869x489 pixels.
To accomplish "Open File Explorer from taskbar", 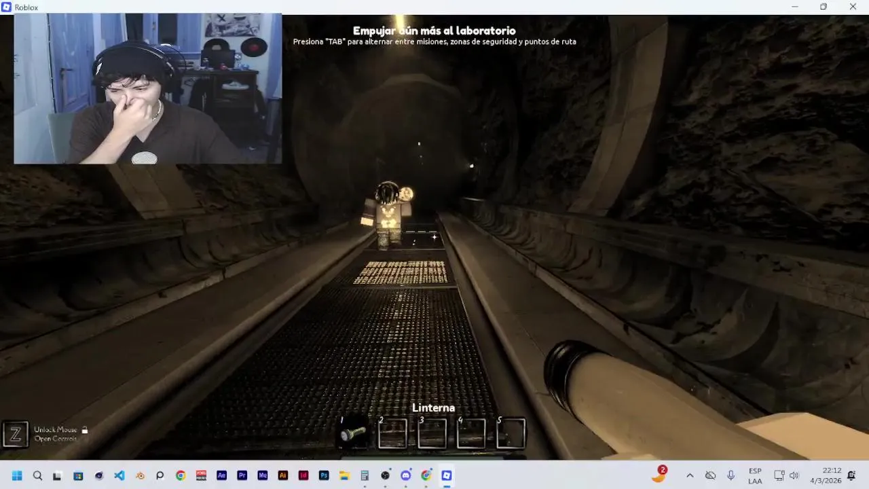I will tap(344, 475).
